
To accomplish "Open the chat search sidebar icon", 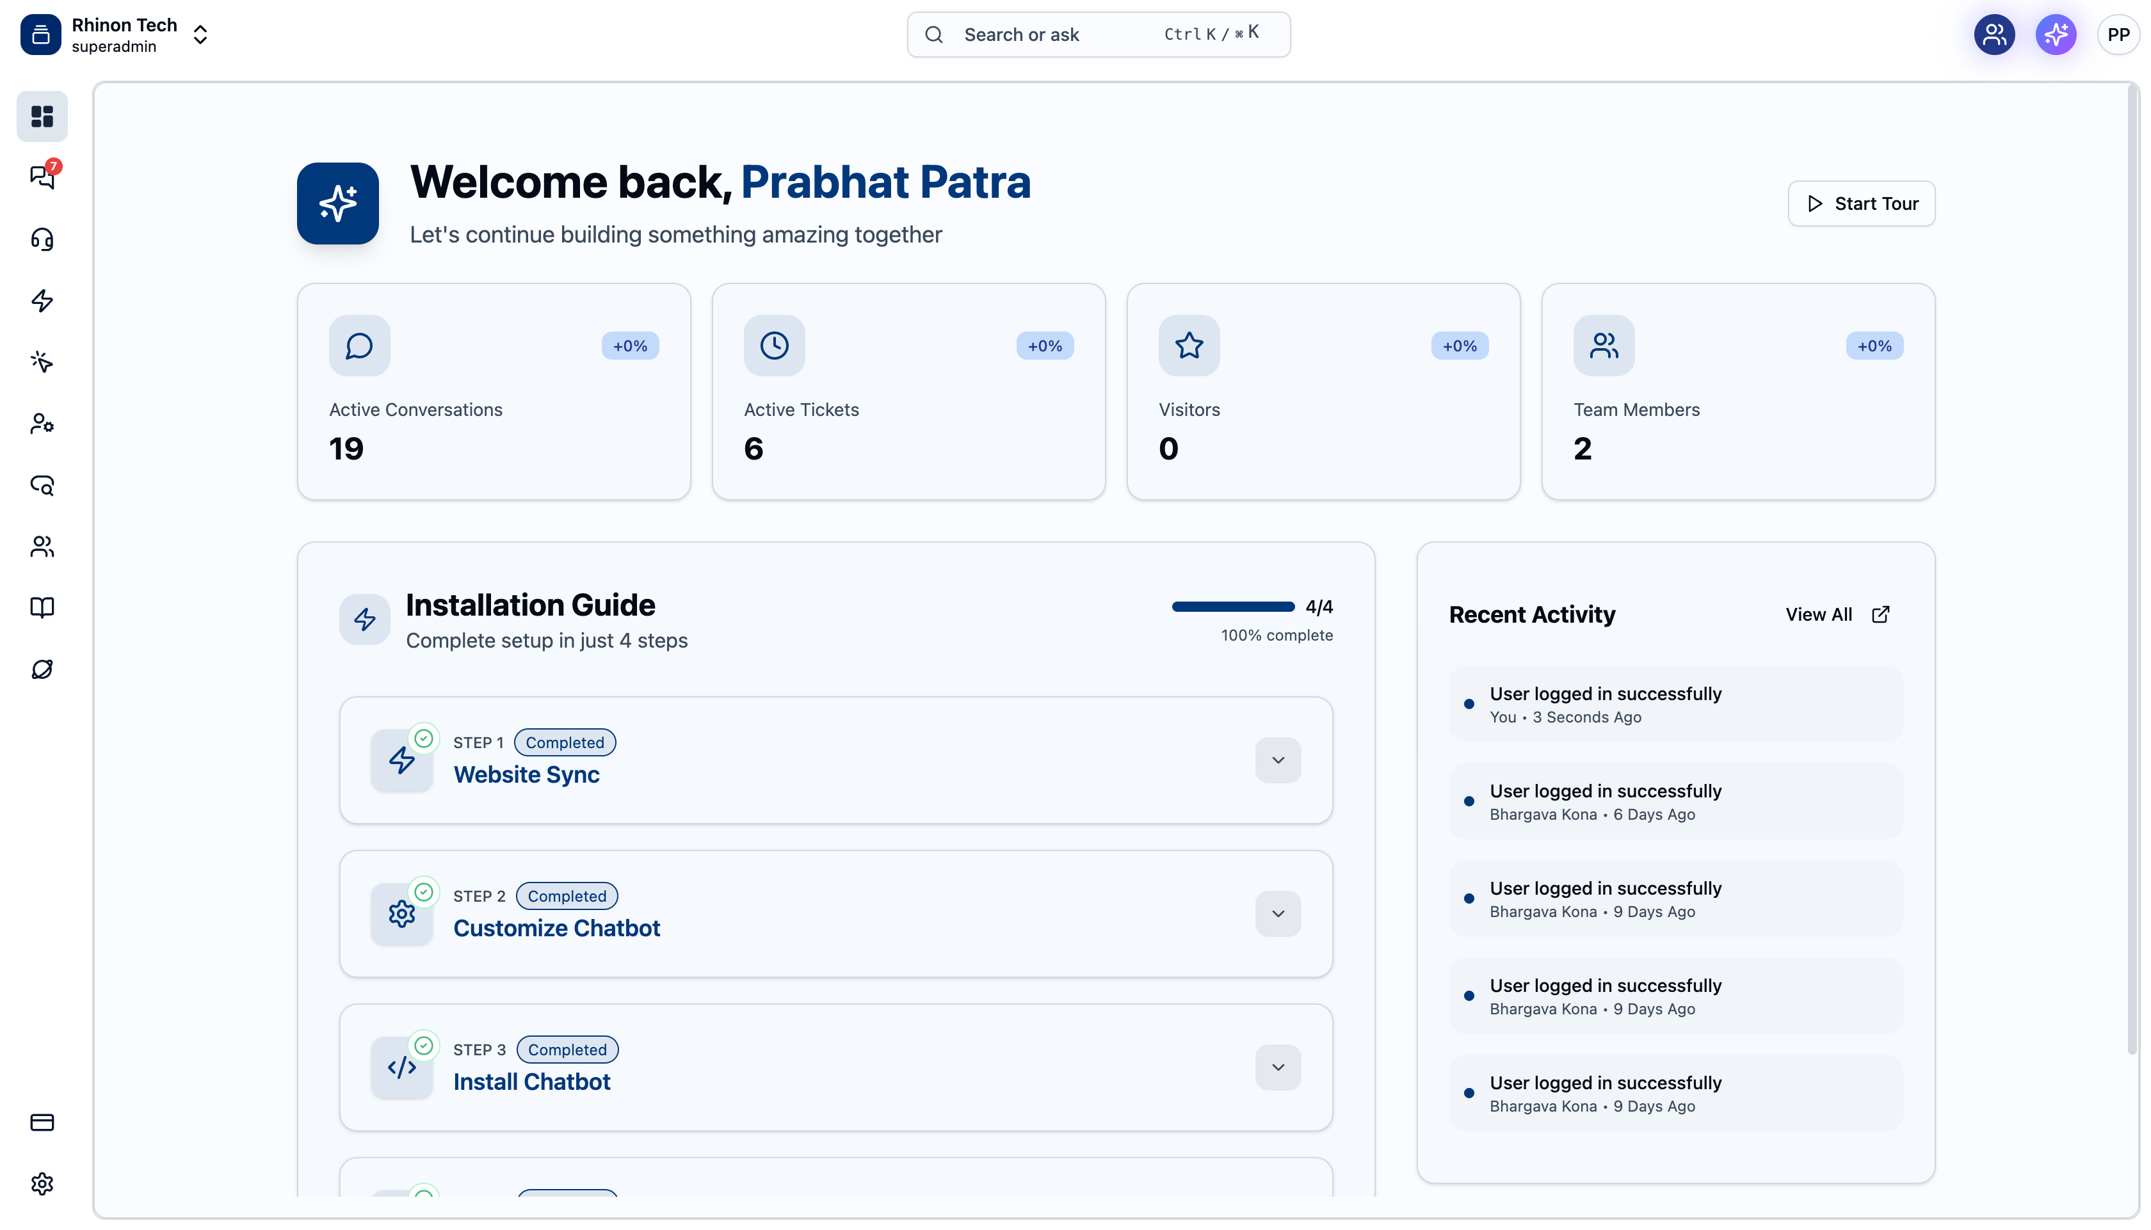I will point(42,485).
